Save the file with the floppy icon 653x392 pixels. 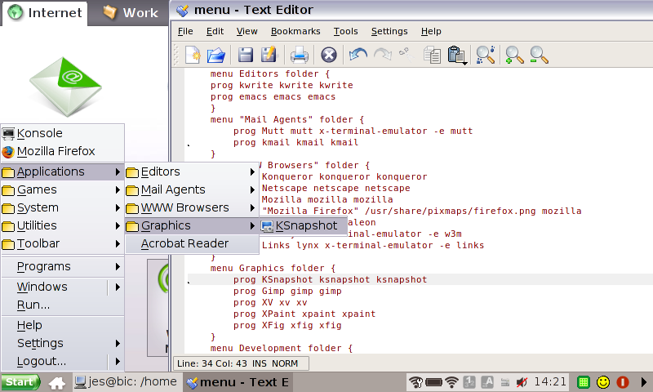[x=245, y=55]
